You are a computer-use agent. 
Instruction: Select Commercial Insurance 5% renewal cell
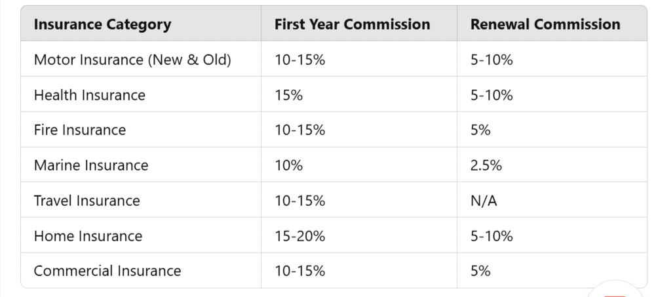tap(480, 271)
